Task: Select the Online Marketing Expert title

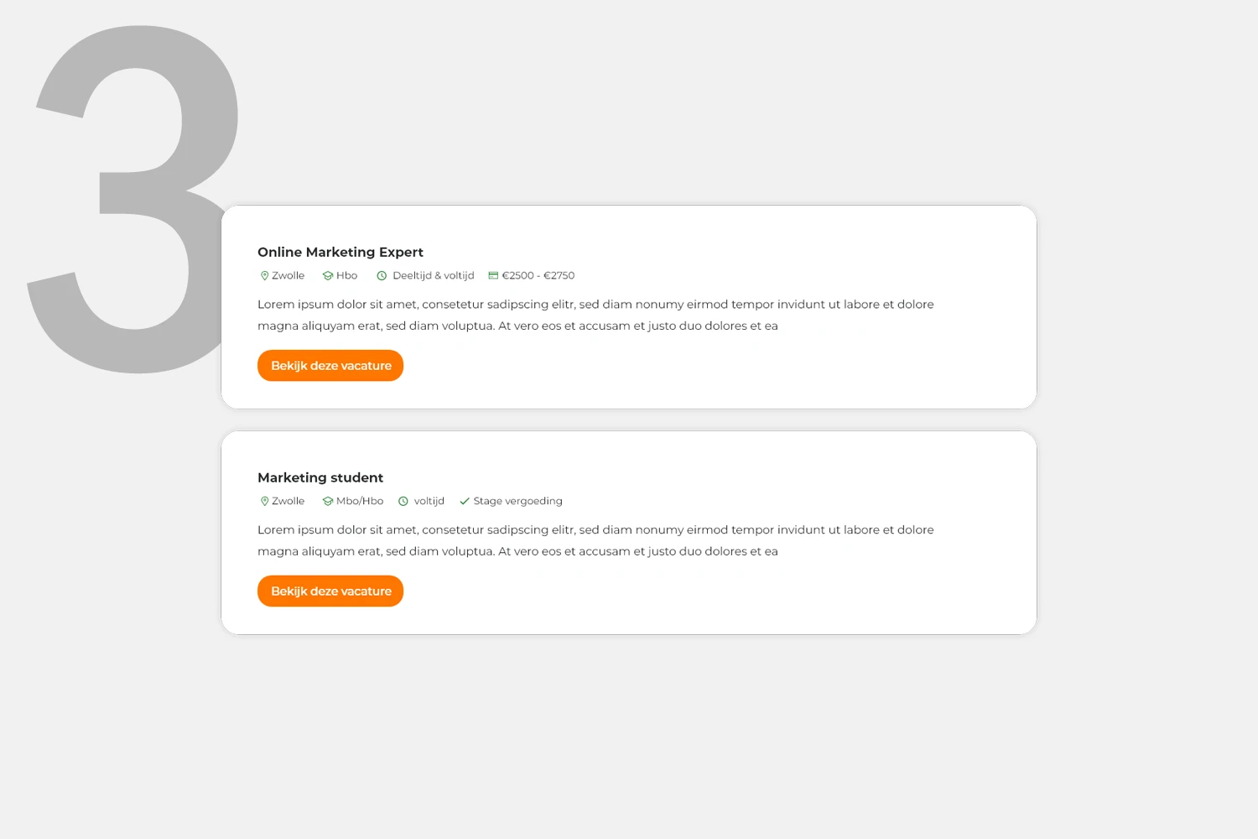Action: pyautogui.click(x=340, y=252)
